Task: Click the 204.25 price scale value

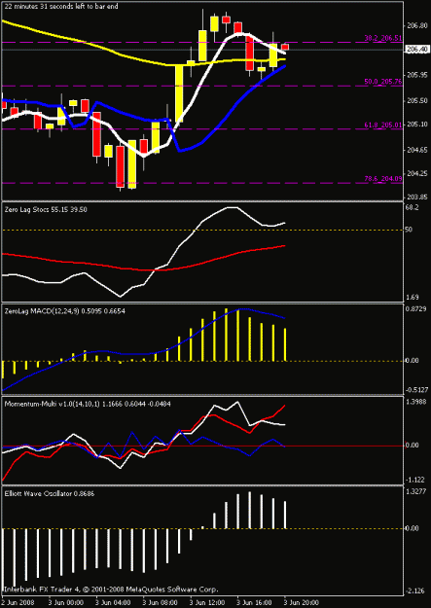Action: (416, 173)
